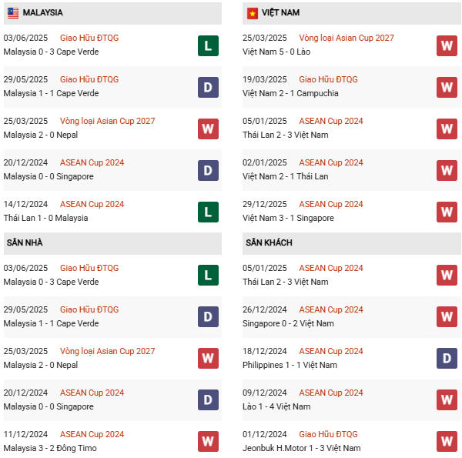Image resolution: width=462 pixels, height=458 pixels.
Task: Click W badge for Việt Nam 5-0 Lào
Action: [x=447, y=45]
